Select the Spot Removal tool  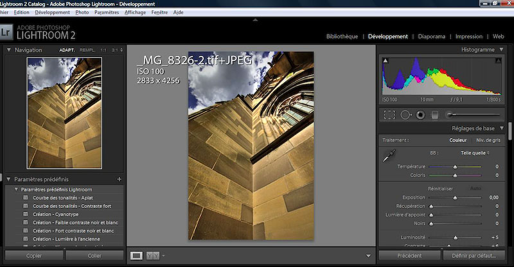tap(406, 115)
